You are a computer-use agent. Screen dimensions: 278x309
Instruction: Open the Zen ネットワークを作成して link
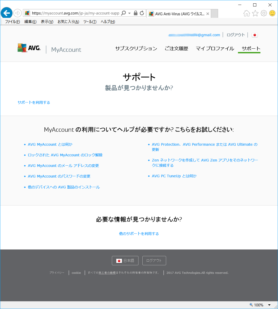[205, 163]
